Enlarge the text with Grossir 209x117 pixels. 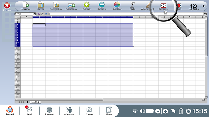tap(86, 6)
